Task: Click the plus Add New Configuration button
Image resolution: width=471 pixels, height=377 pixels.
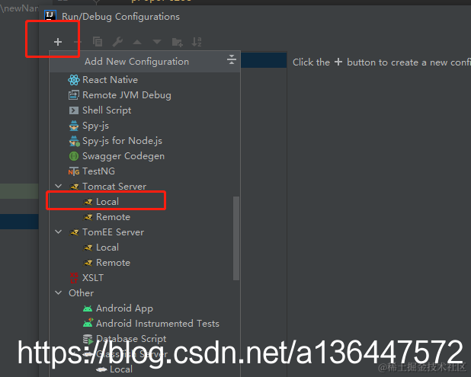Action: (58, 42)
